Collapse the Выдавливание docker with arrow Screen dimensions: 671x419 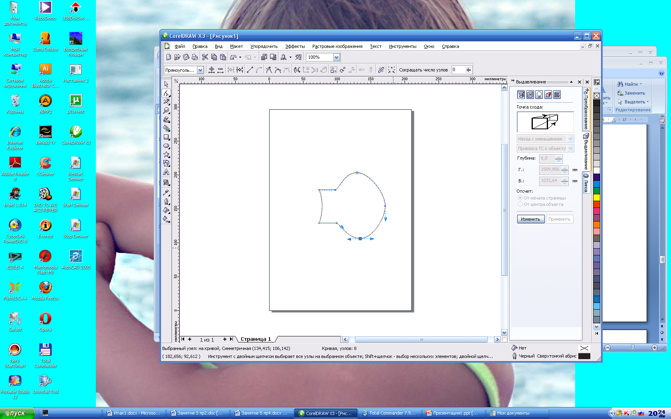pyautogui.click(x=572, y=82)
